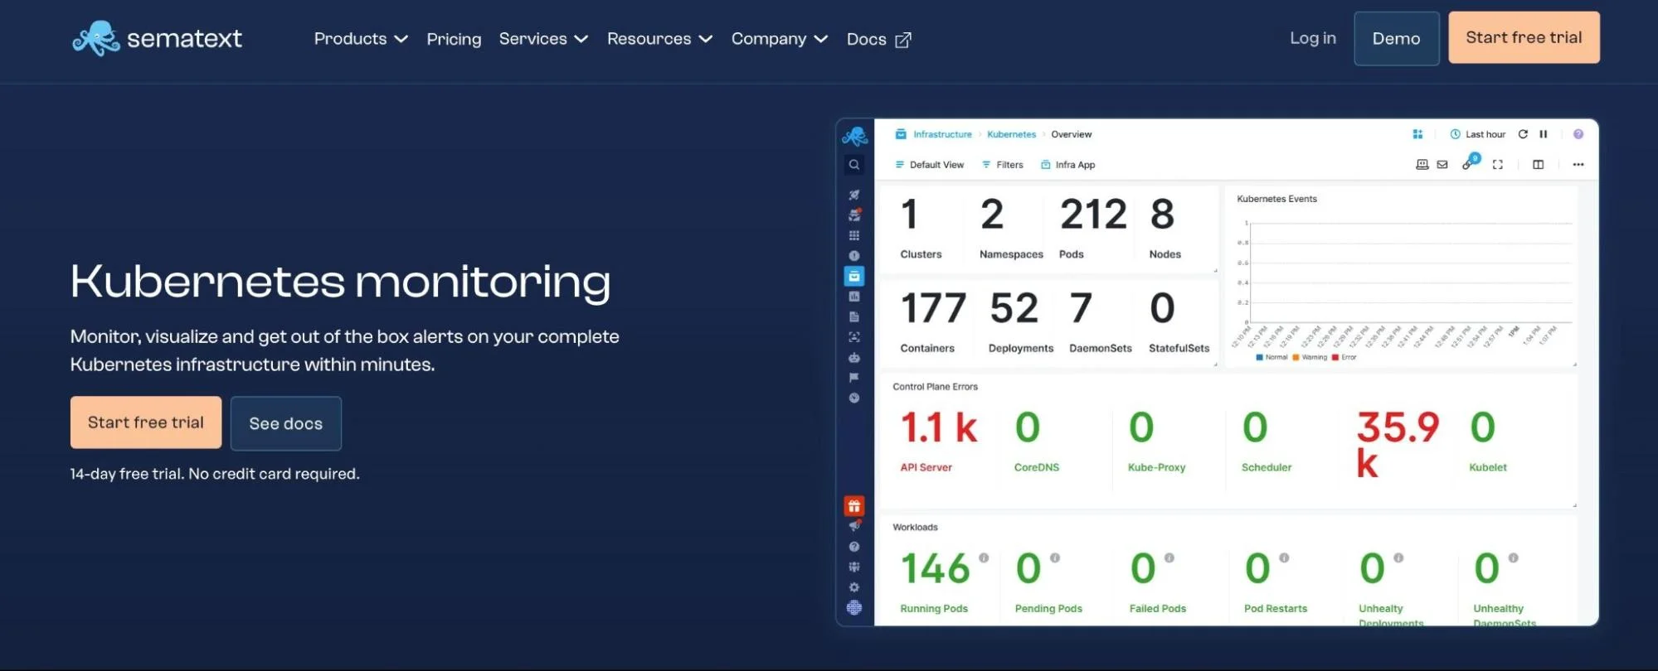
Task: Click the 177 Containers metric
Action: 933,321
